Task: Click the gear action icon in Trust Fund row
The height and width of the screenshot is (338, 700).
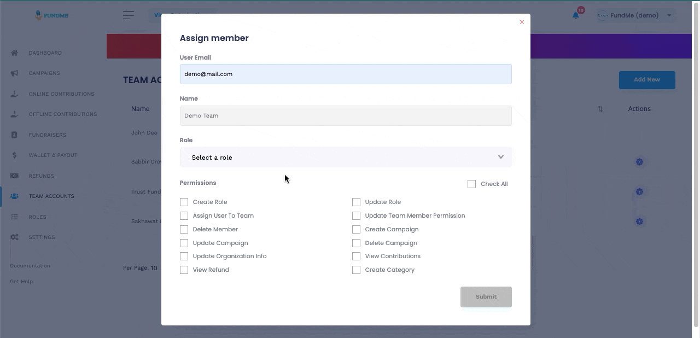Action: pos(639,191)
